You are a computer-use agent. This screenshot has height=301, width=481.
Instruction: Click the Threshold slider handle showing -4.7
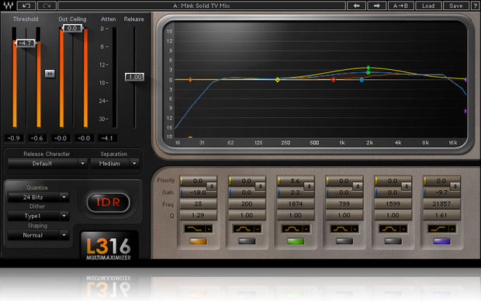coord(26,43)
